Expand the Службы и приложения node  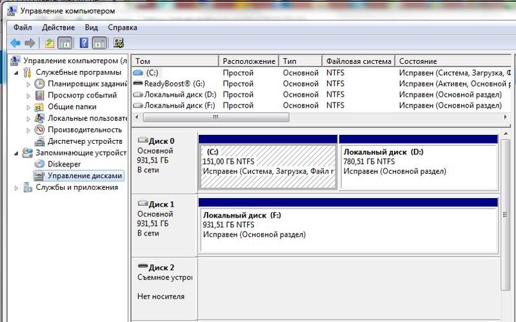pyautogui.click(x=16, y=188)
